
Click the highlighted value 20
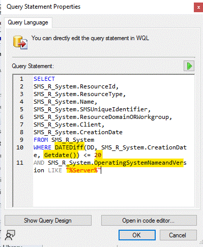[x=98, y=155]
